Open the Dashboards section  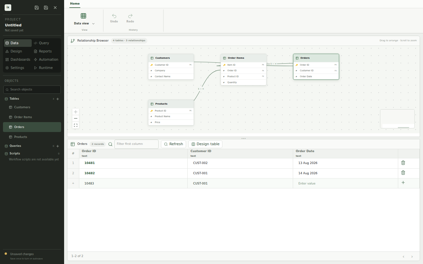[x=18, y=59]
